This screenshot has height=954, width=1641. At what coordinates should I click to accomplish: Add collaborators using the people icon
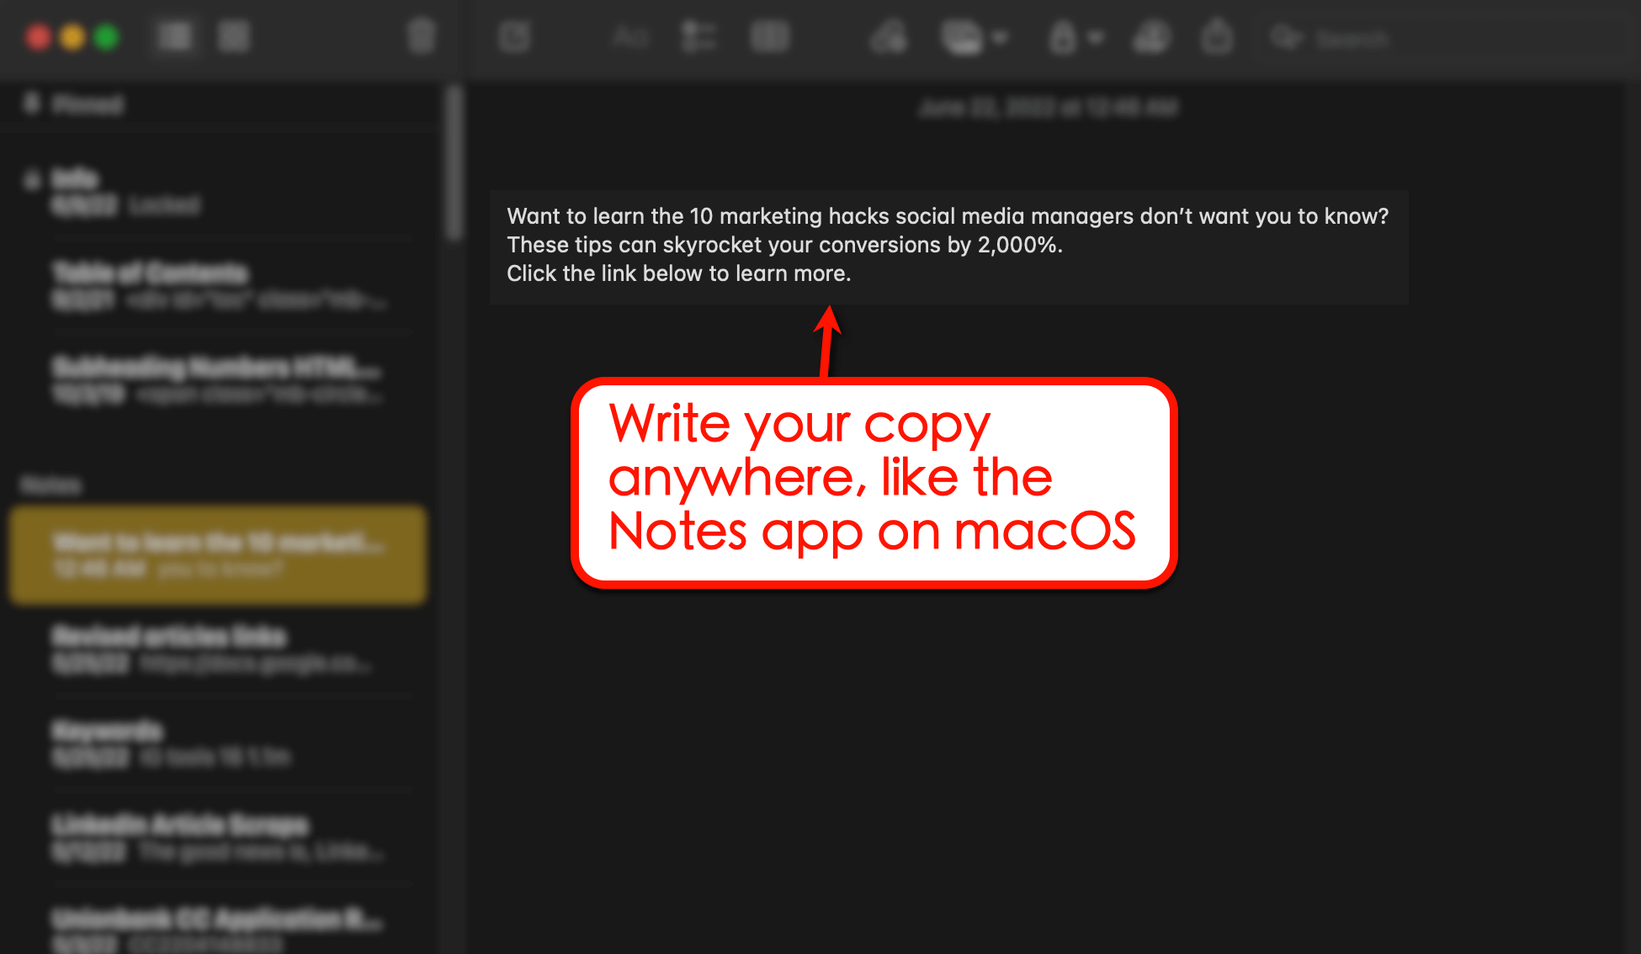pyautogui.click(x=1151, y=37)
